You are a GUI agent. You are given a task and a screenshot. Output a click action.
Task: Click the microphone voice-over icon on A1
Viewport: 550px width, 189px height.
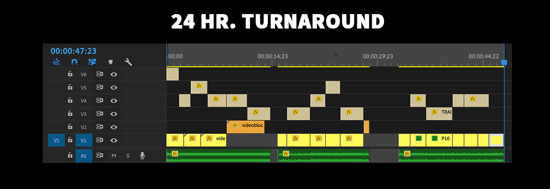pos(142,155)
